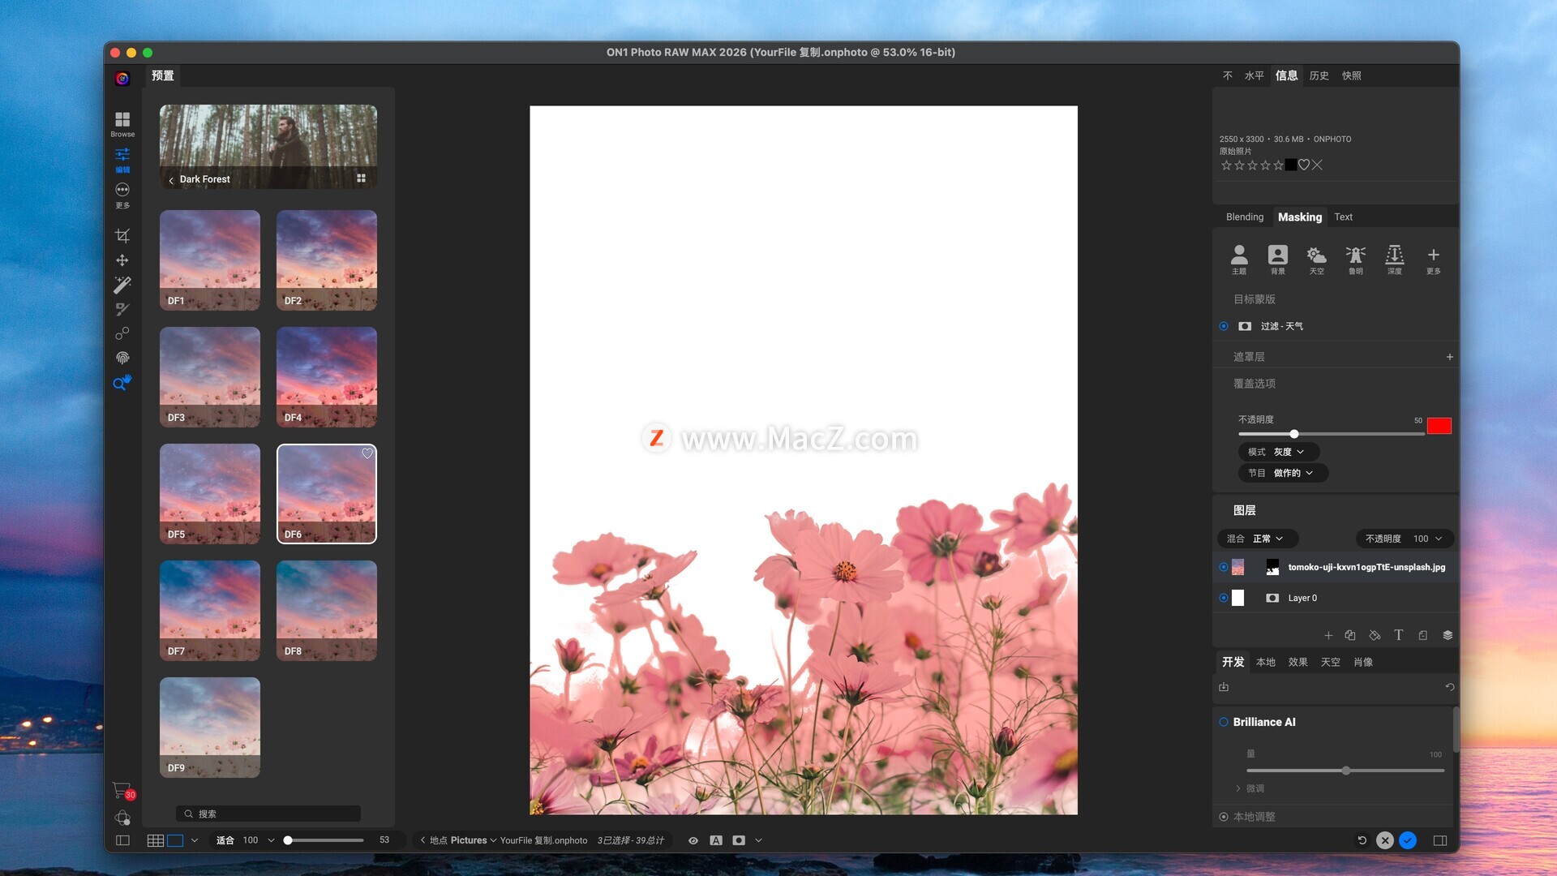Toggle visibility of tomoko-uji layer
This screenshot has width=1557, height=876.
pyautogui.click(x=1224, y=567)
